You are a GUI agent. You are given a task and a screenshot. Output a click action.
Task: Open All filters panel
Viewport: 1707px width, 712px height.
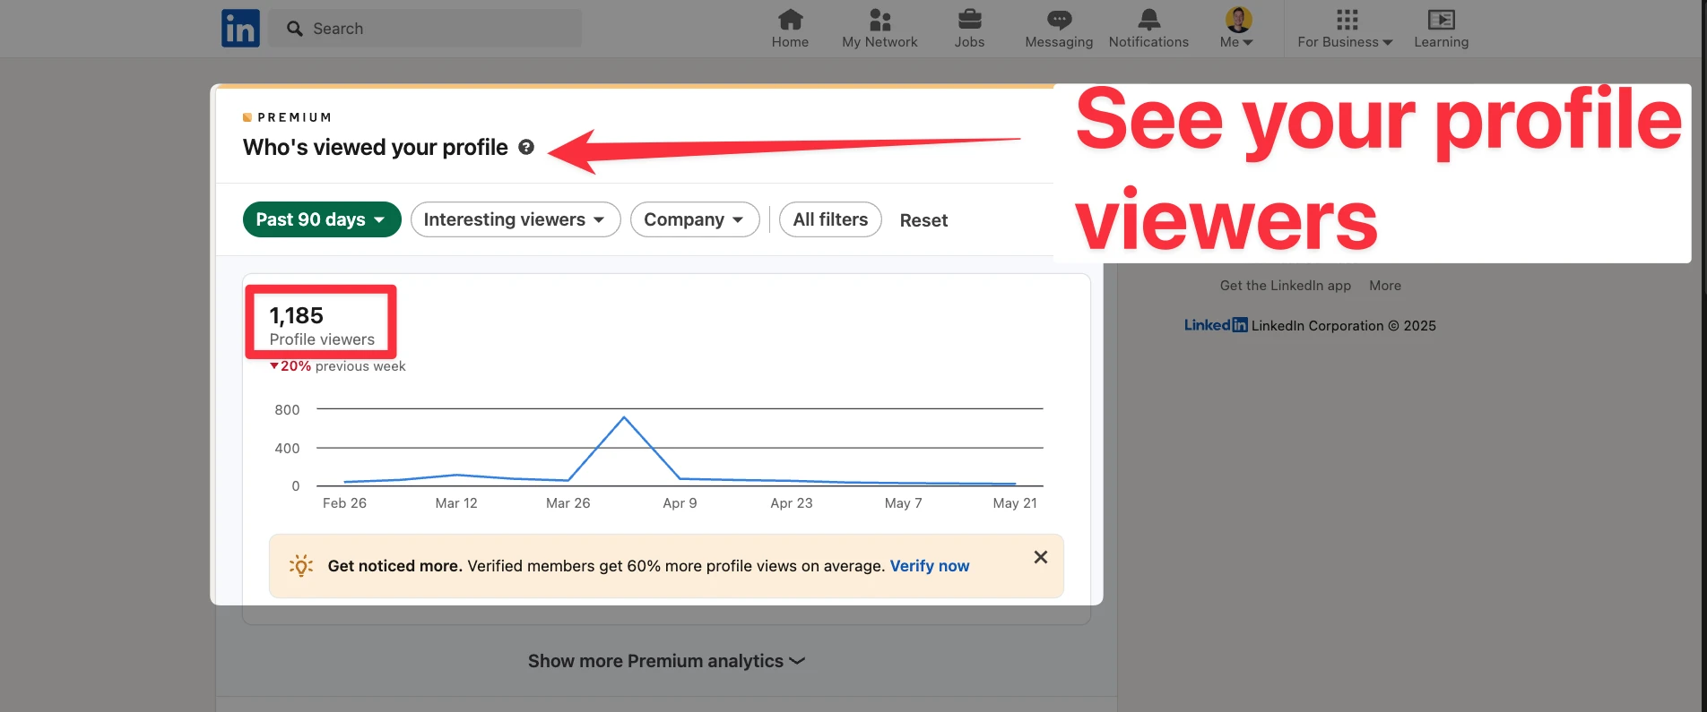tap(830, 219)
